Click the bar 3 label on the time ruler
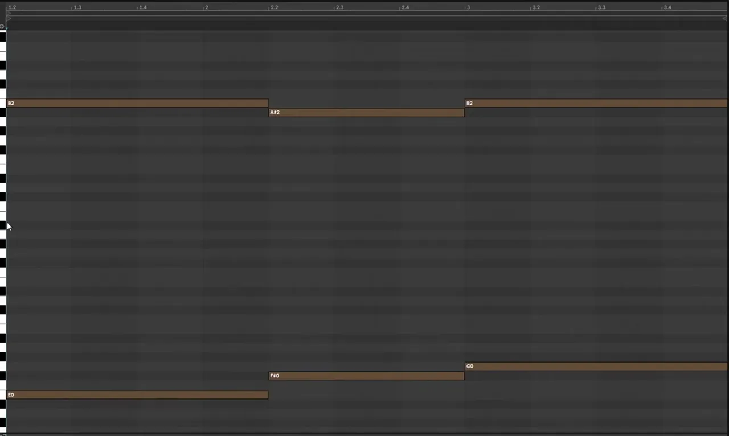Screen dimensions: 729x436 469,7
